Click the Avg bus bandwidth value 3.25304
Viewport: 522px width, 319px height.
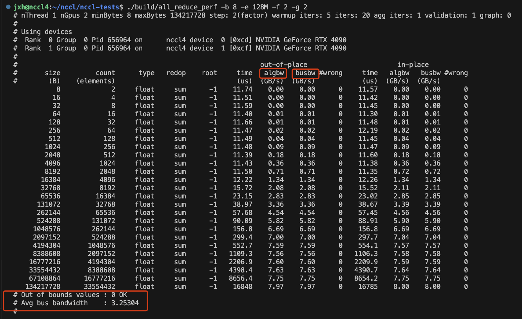pos(125,303)
